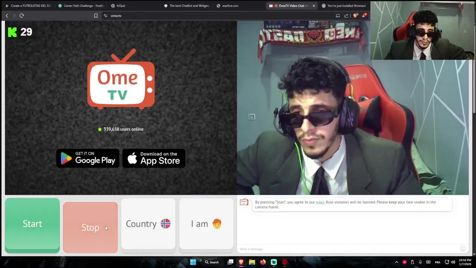Image resolution: width=476 pixels, height=268 pixels.
Task: Click the red AMD tray icon
Action: pyautogui.click(x=405, y=262)
